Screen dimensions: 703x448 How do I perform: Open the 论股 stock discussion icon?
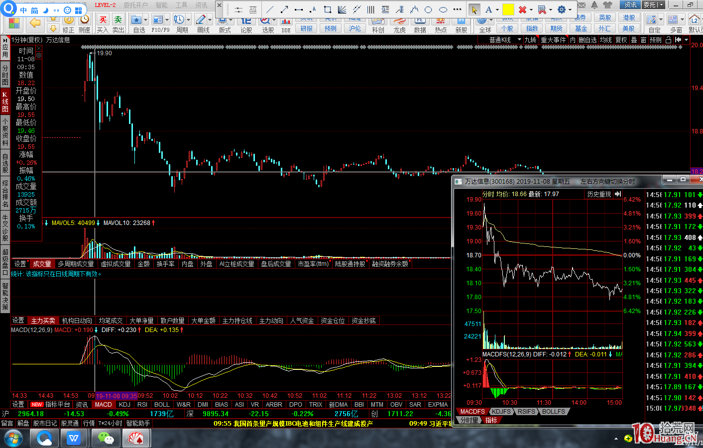click(x=246, y=25)
